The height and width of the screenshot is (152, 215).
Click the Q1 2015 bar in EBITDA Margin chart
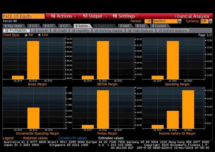coord(103,60)
